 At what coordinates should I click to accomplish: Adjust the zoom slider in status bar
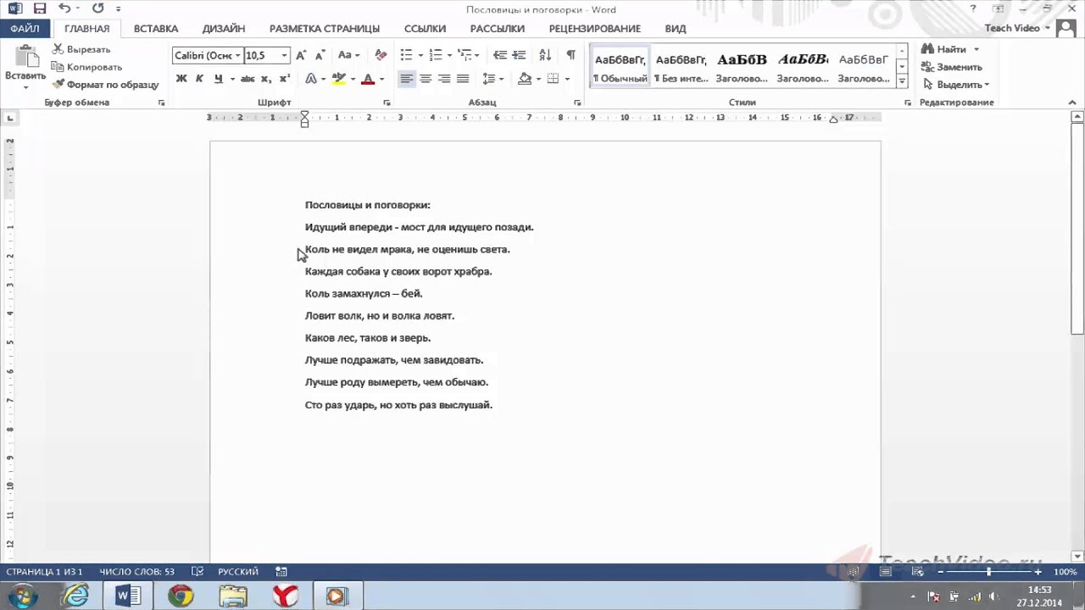(x=988, y=572)
